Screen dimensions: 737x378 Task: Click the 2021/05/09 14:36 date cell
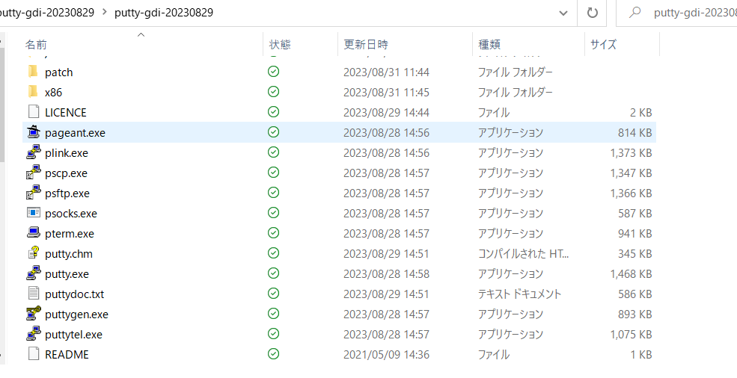(386, 355)
